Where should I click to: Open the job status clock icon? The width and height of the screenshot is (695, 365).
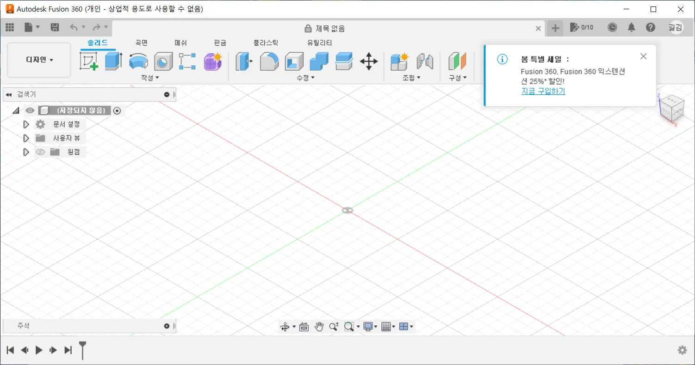(x=612, y=28)
